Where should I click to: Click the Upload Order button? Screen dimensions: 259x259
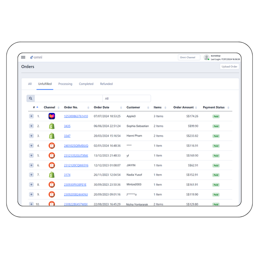(x=229, y=67)
